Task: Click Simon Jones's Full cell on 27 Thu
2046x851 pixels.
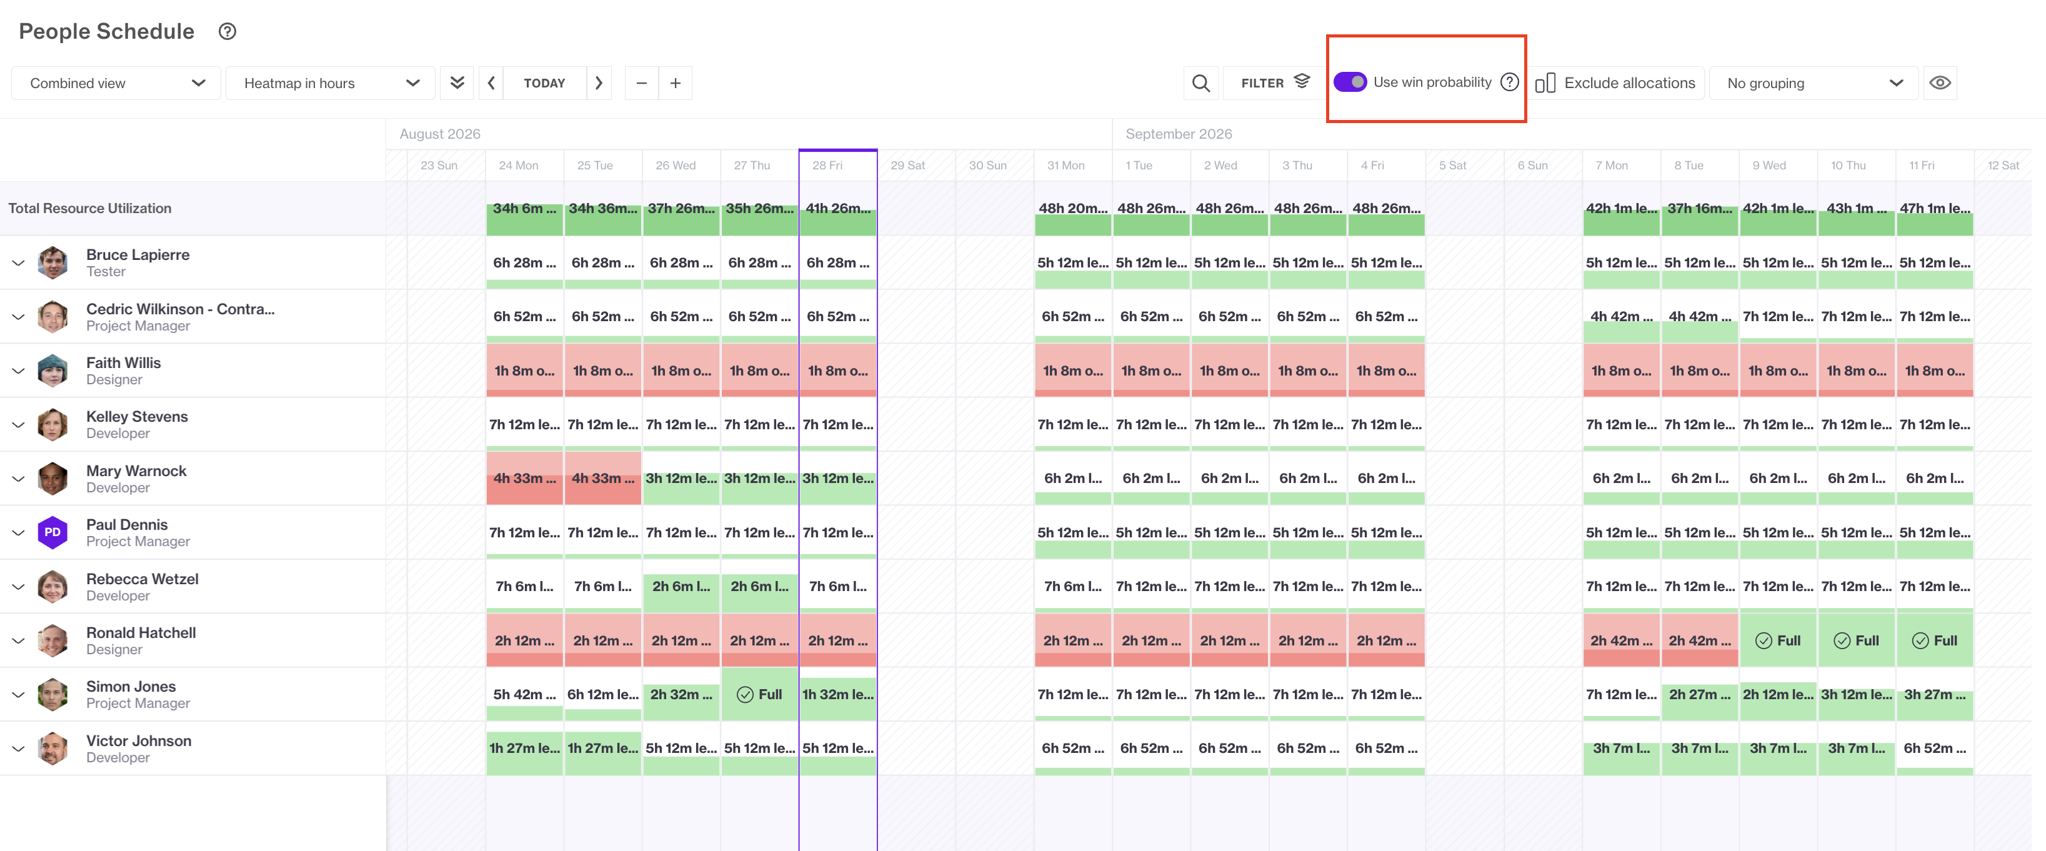Action: point(760,694)
